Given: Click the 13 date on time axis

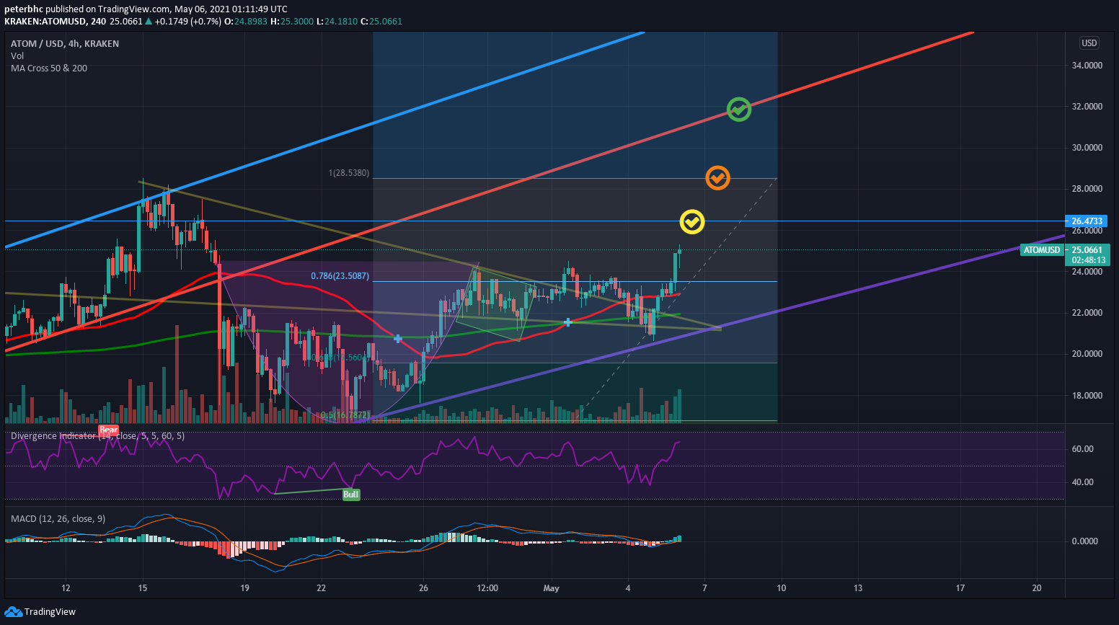Looking at the screenshot, I should pos(858,588).
